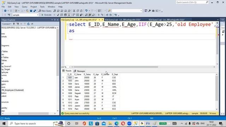Screen dimensions: 226x127
Task: Open the Object Explorer window position dropdown
Action: tap(52, 20)
